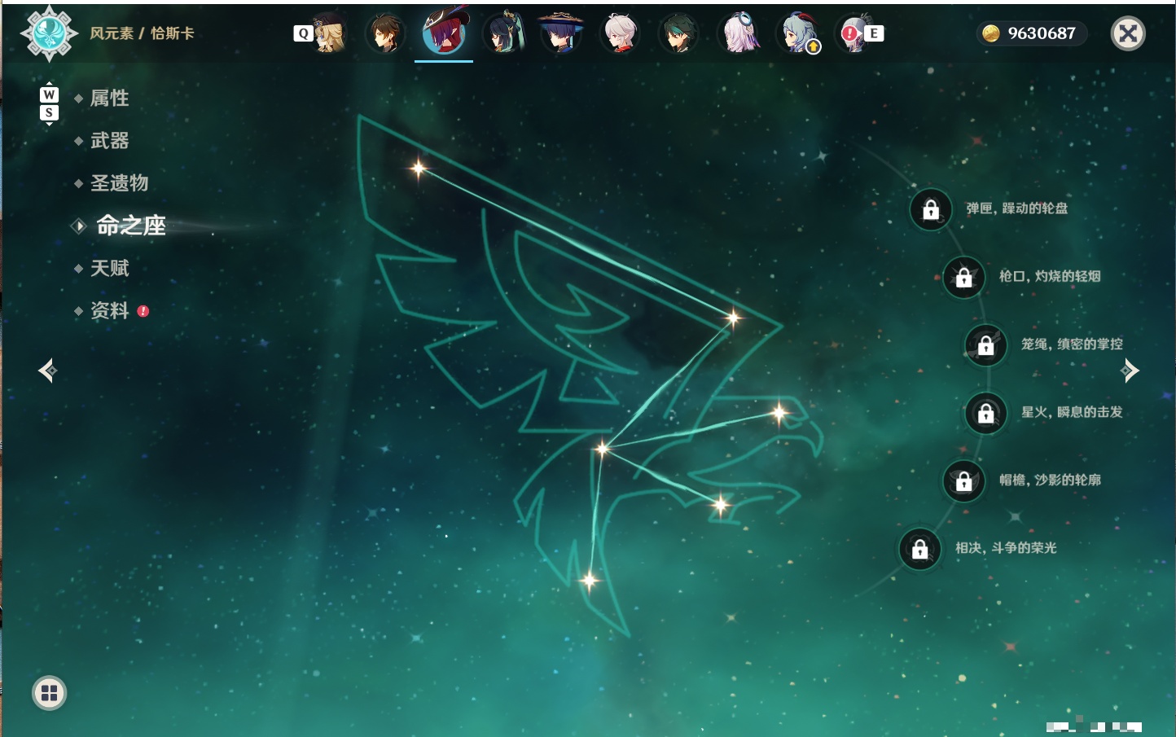Open constellation label 笼绳, 缜密的掌控
The width and height of the screenshot is (1176, 737).
1072,344
